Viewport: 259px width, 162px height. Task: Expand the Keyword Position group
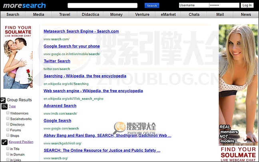click(21, 142)
